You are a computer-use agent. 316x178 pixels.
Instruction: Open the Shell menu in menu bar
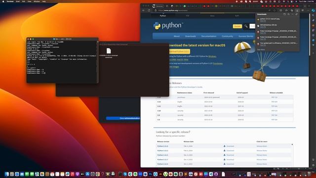pos(18,1)
